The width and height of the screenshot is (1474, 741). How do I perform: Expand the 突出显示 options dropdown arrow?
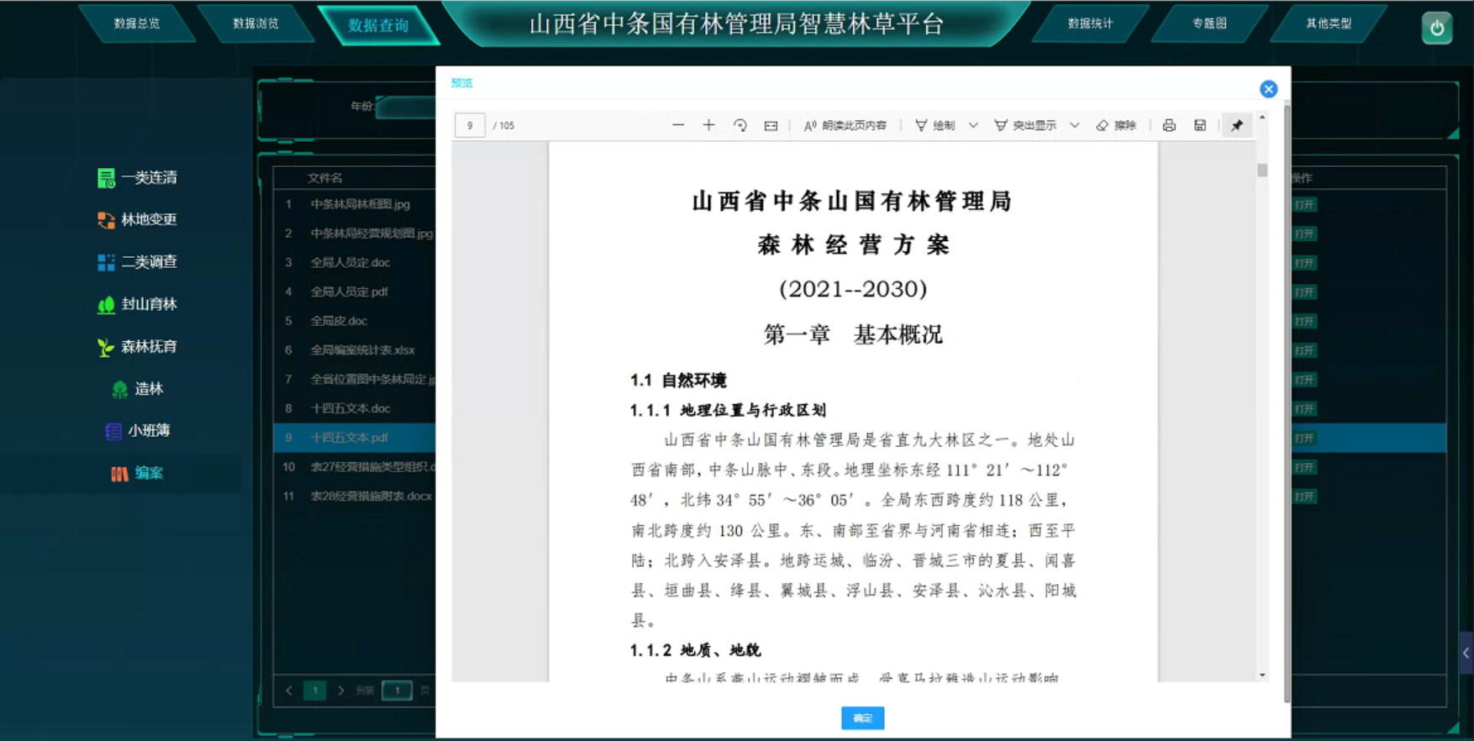(1074, 125)
